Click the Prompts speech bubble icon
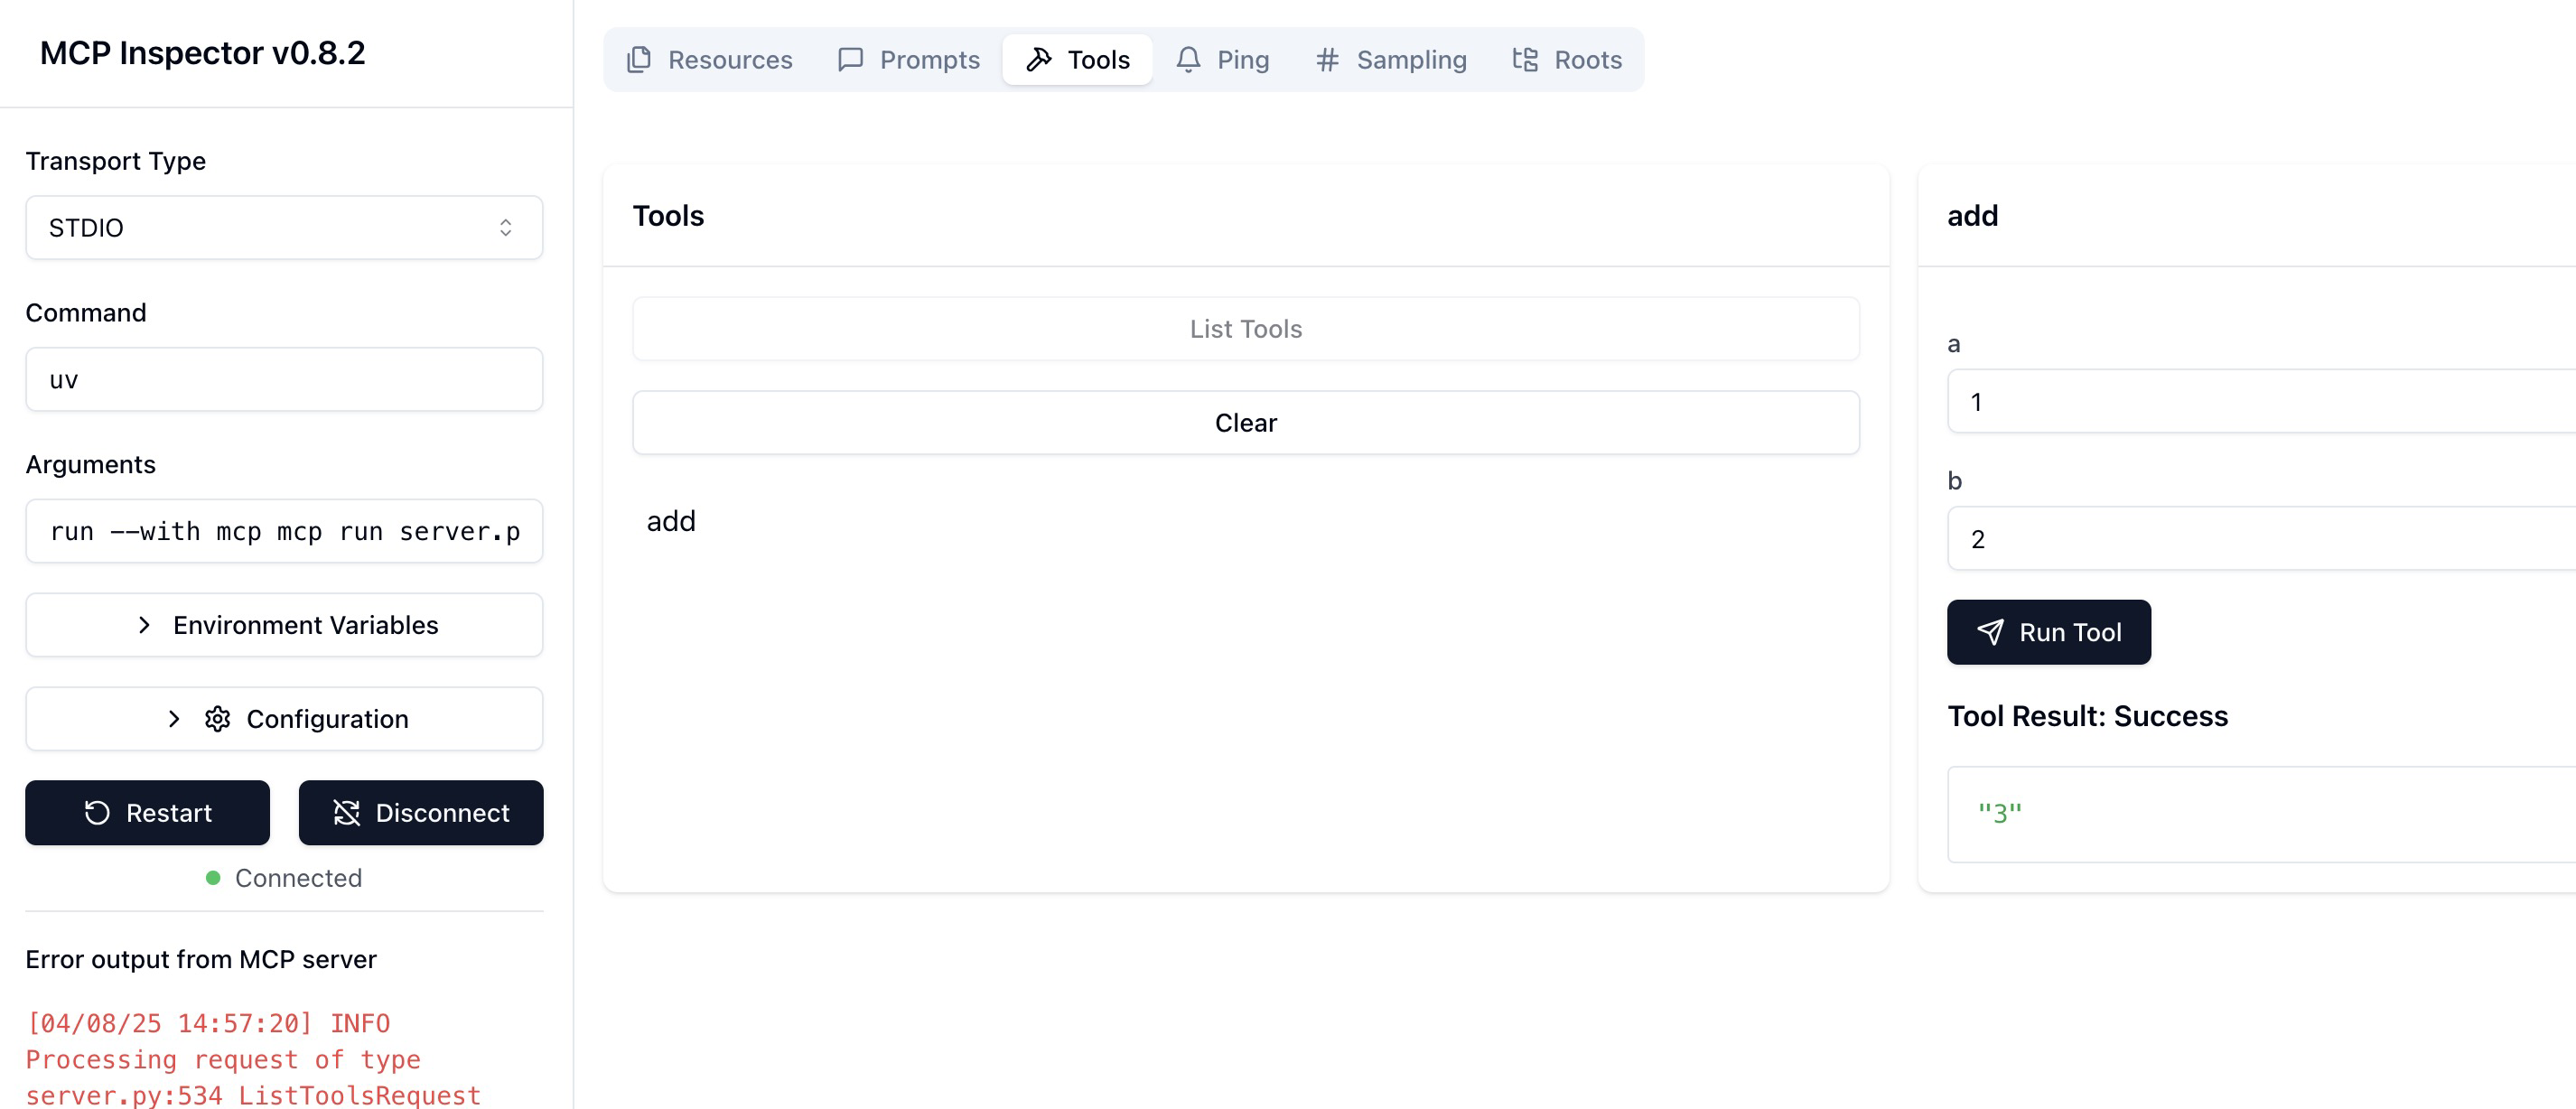The image size is (2576, 1109). click(x=850, y=60)
